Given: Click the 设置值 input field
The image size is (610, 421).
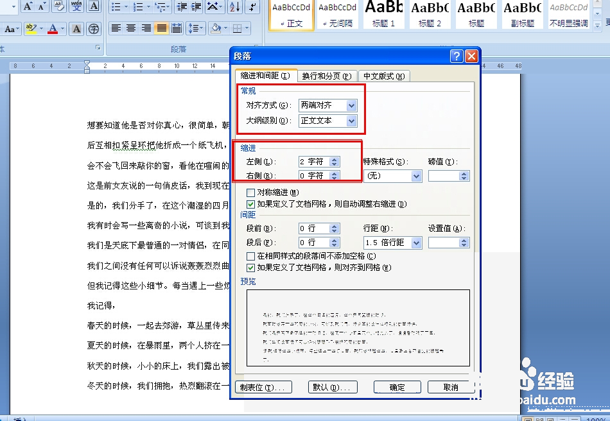Looking at the screenshot, I should click(x=449, y=243).
